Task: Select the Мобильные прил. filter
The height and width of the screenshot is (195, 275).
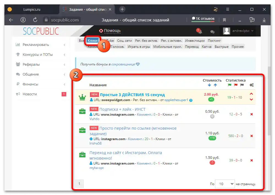Action: (167, 47)
